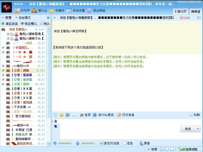
Task: Click 退出频道 power icon
Action: coord(89,11)
